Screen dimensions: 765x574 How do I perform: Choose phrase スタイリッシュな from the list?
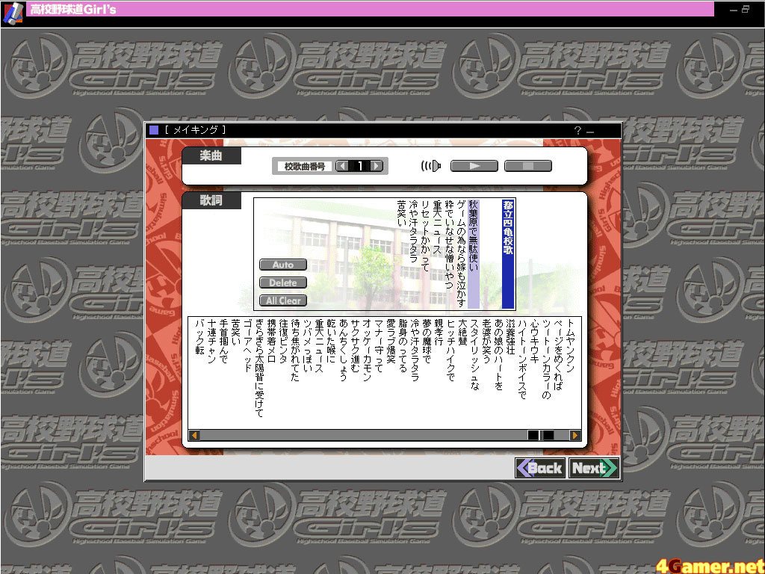[x=474, y=354]
